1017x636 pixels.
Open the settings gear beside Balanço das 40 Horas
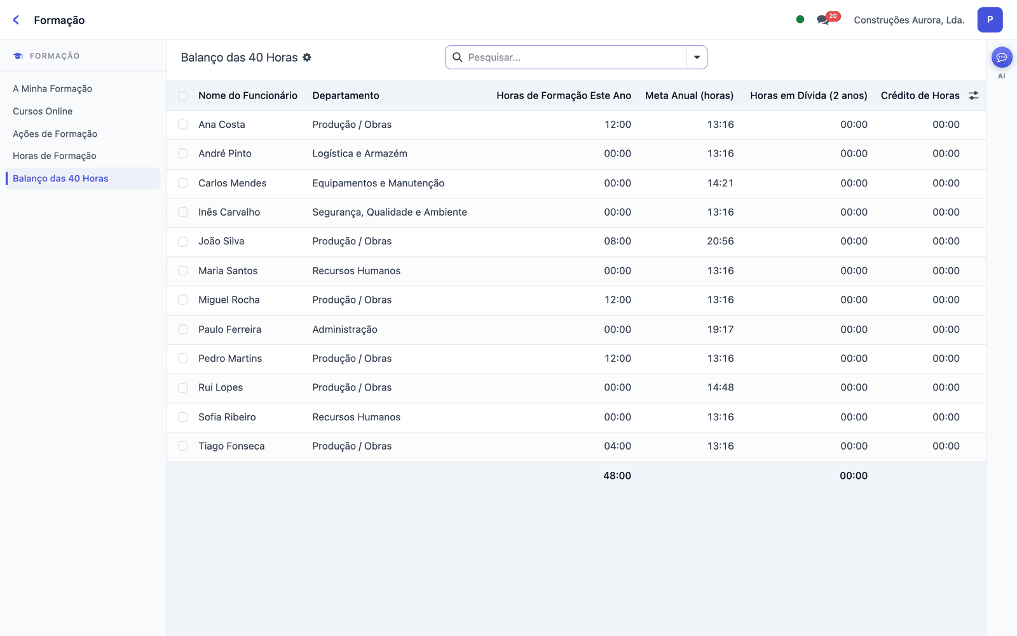pos(307,57)
